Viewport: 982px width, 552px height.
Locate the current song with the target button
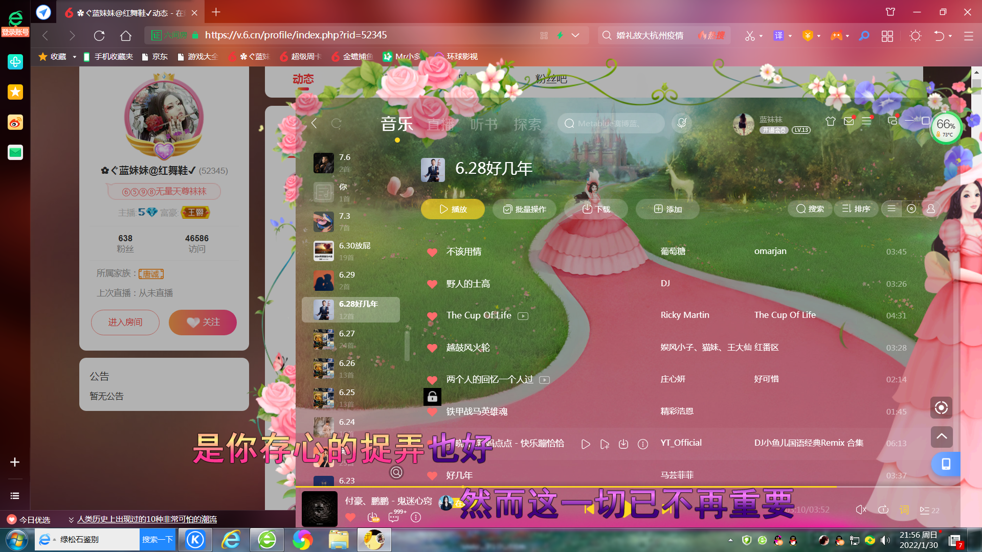941,407
